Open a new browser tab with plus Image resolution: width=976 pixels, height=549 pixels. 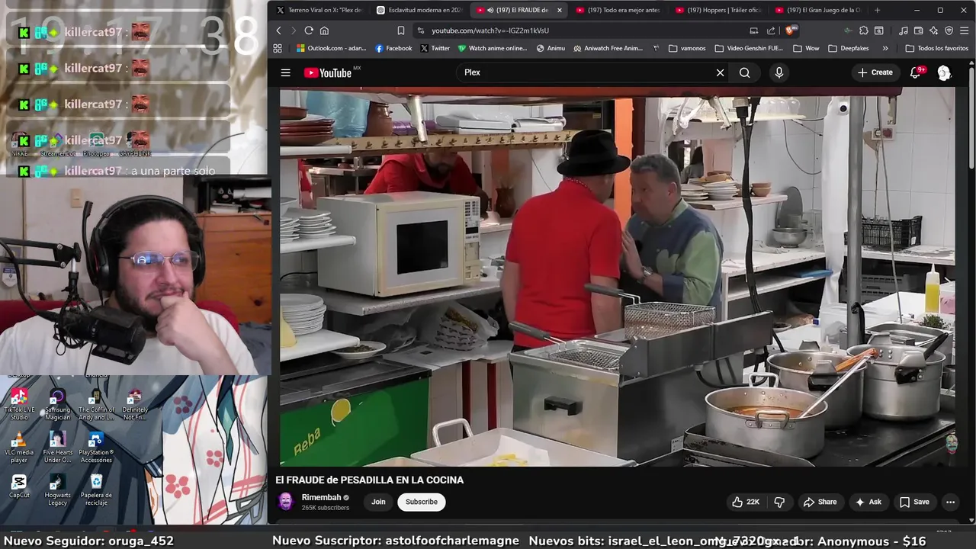point(877,10)
